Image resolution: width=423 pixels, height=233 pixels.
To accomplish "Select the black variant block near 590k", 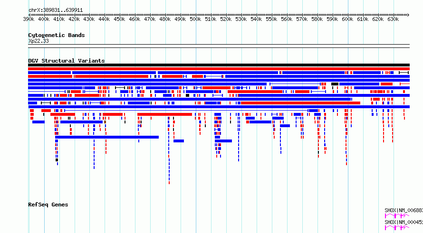I will tap(335, 84).
